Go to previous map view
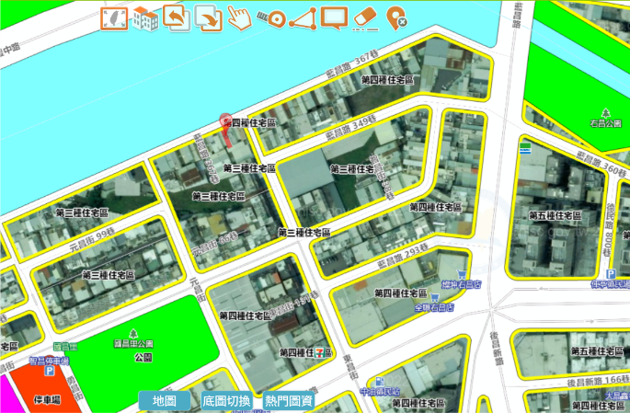Viewport: 630px width, 413px height. 177,17
